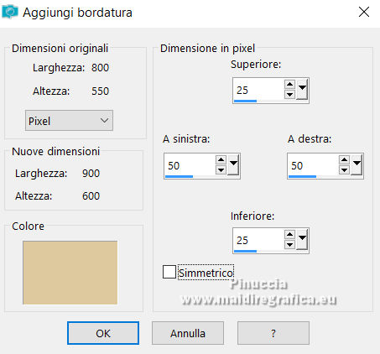Cancel with the Annulla button
380x354 pixels.
188,333
